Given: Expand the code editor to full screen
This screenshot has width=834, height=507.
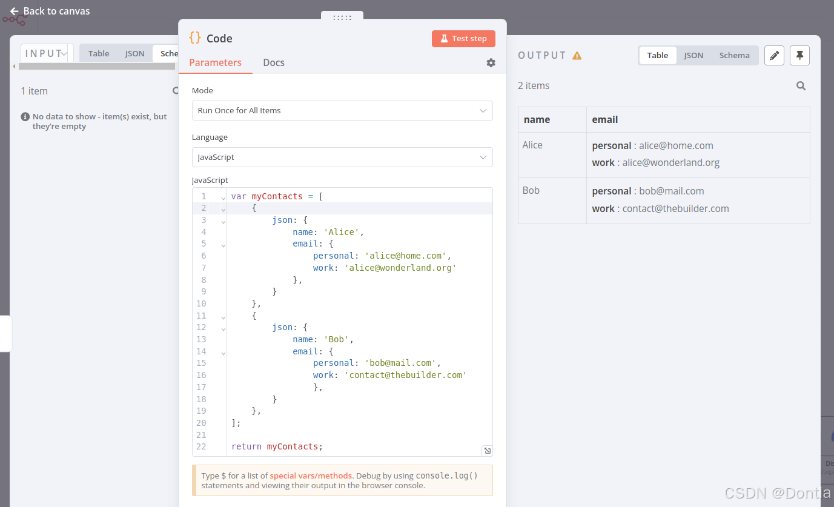Looking at the screenshot, I should (487, 451).
